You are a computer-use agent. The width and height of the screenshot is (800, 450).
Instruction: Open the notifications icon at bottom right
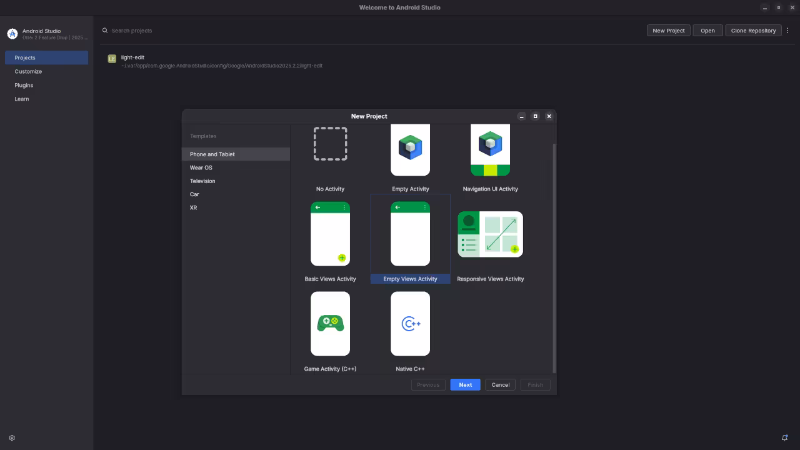[x=785, y=437]
